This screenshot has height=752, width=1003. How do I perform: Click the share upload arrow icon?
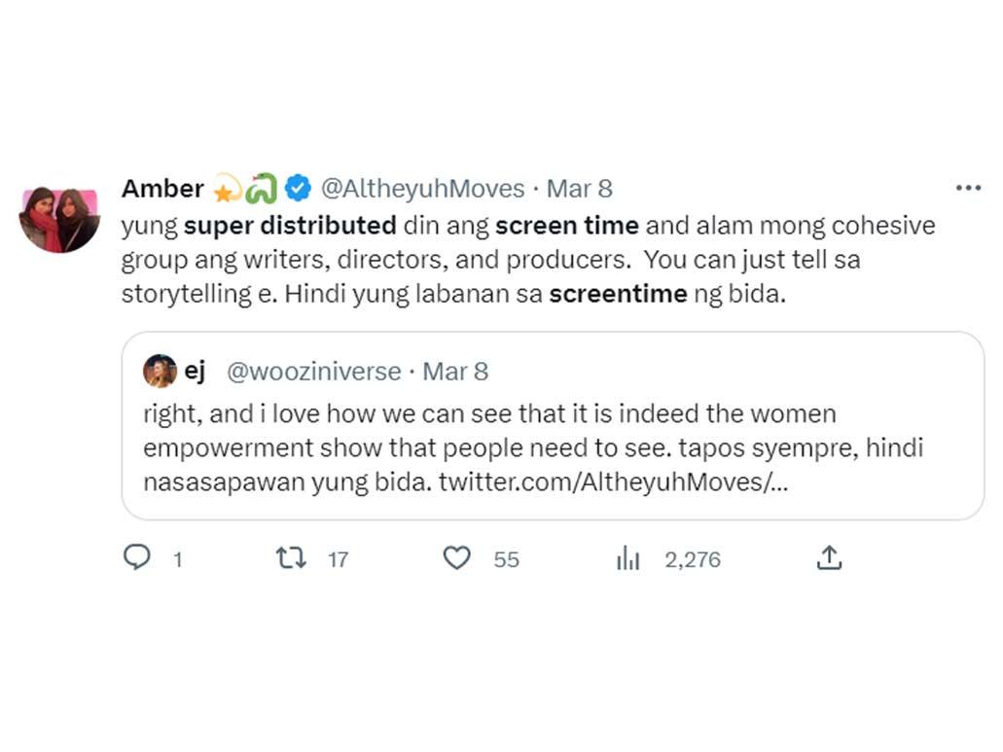point(828,557)
